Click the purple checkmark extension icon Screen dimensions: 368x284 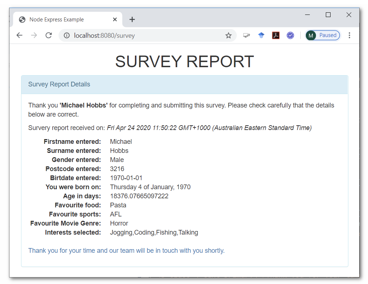pyautogui.click(x=290, y=35)
